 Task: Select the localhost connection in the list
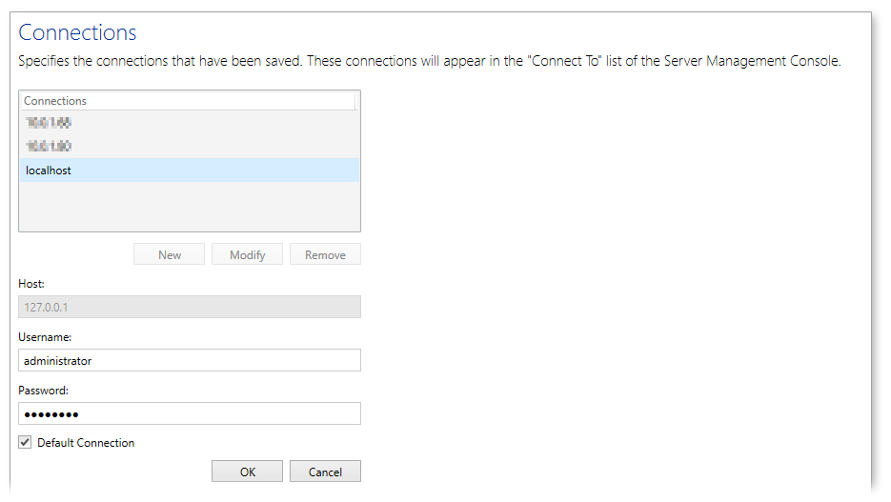click(x=49, y=171)
